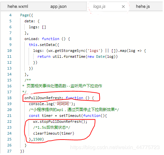Switch to the hehe.wxml tab

[x=18, y=7]
